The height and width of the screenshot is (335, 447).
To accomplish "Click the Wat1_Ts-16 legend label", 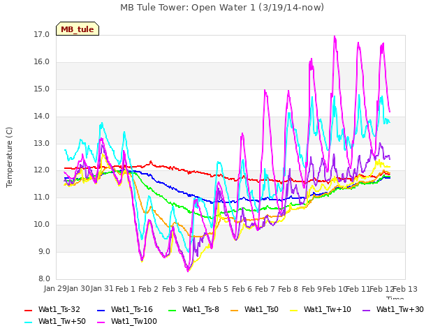I will point(132,309).
